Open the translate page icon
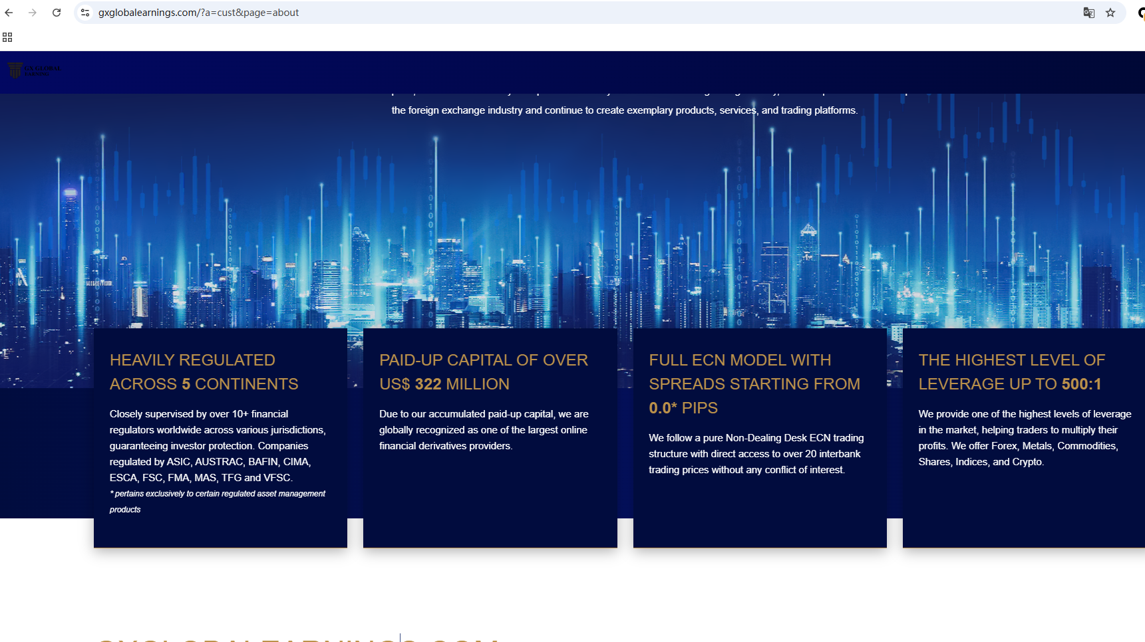Viewport: 1145px width, 642px height. pyautogui.click(x=1089, y=13)
